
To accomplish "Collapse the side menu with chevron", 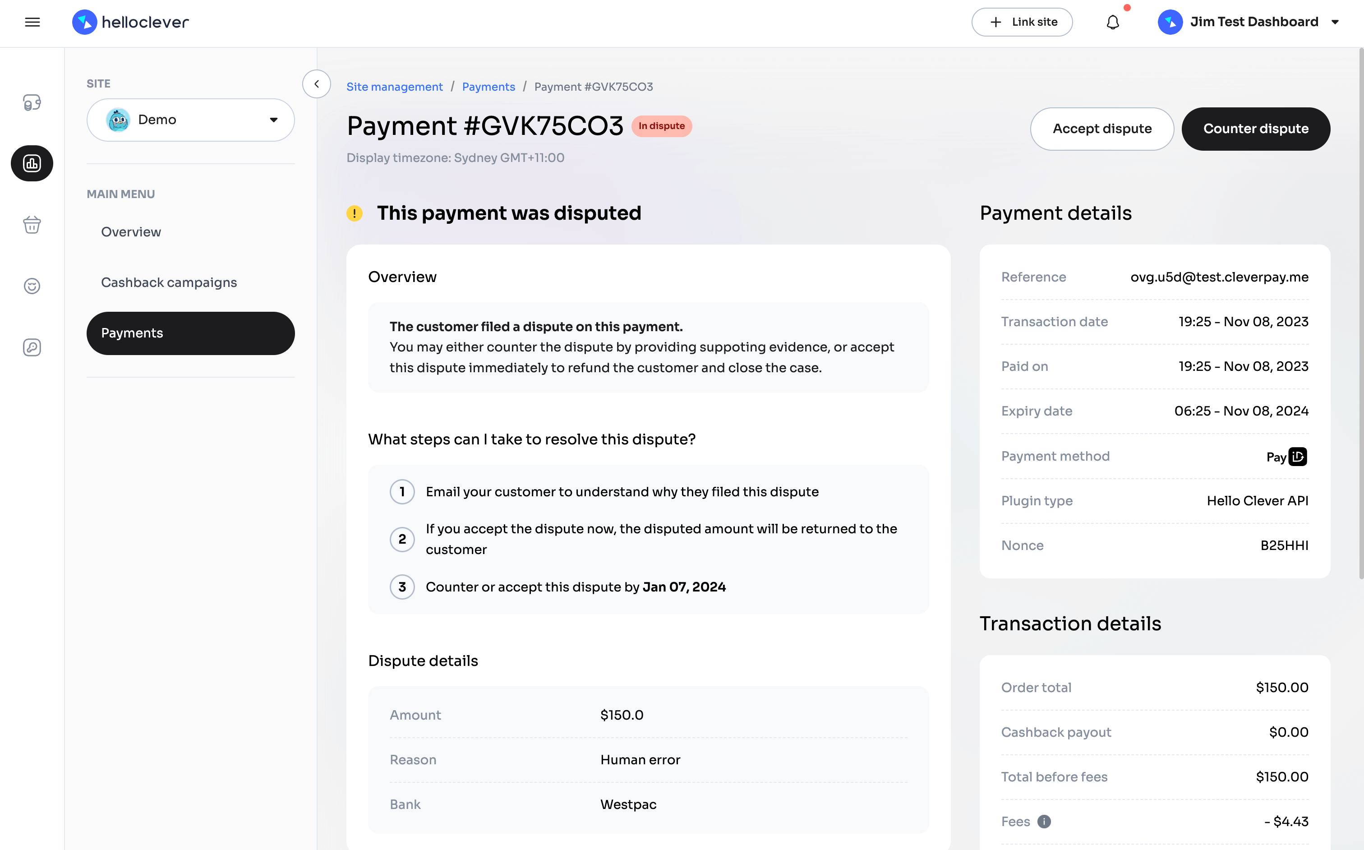I will (316, 84).
